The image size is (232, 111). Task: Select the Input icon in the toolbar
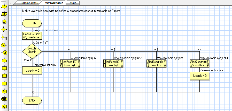[x=4, y=6]
